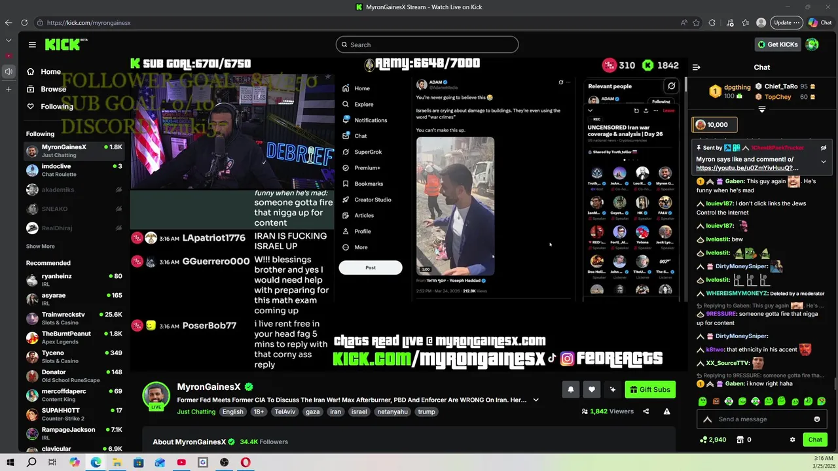Open the Edge profile icon
Viewport: 838px width, 471px height.
point(761,22)
